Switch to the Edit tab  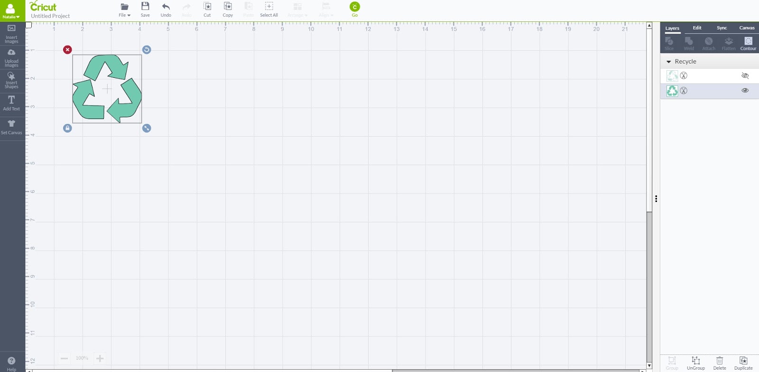pos(697,28)
